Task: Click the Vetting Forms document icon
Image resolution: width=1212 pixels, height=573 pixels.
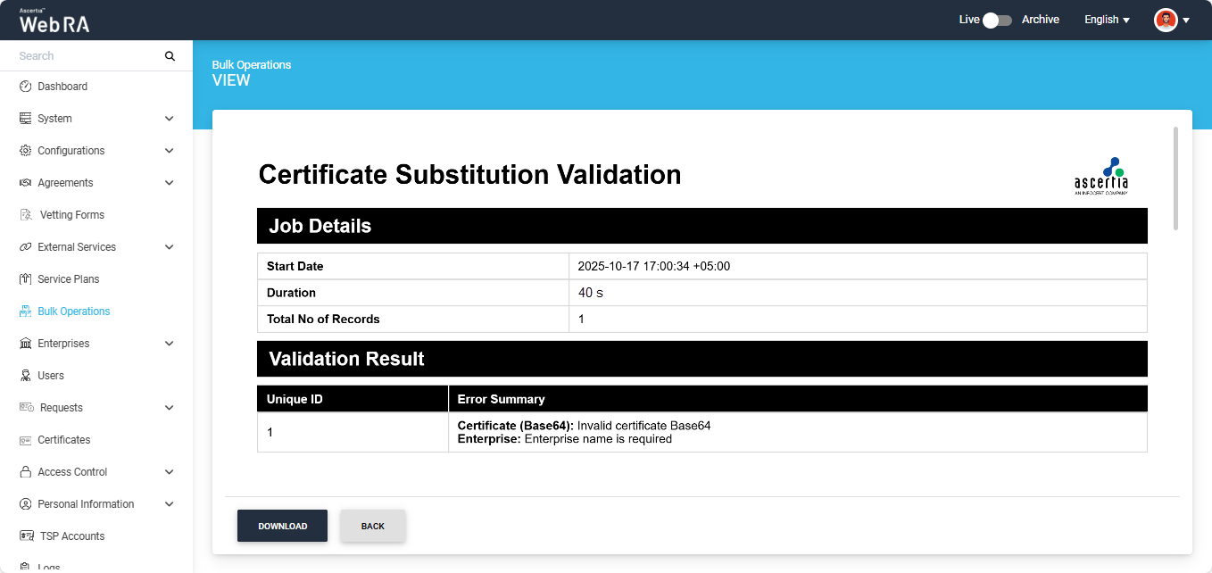Action: (x=25, y=215)
